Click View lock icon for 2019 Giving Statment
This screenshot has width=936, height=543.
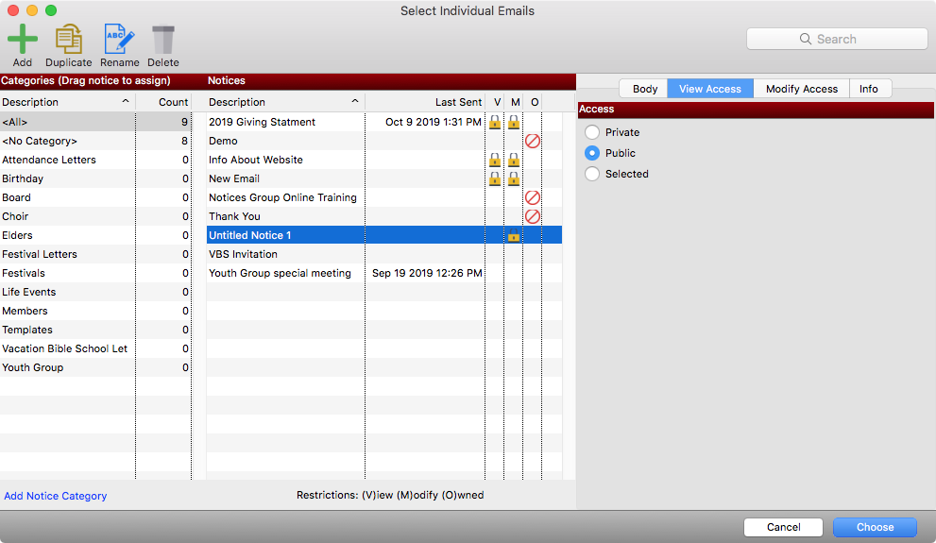[494, 122]
